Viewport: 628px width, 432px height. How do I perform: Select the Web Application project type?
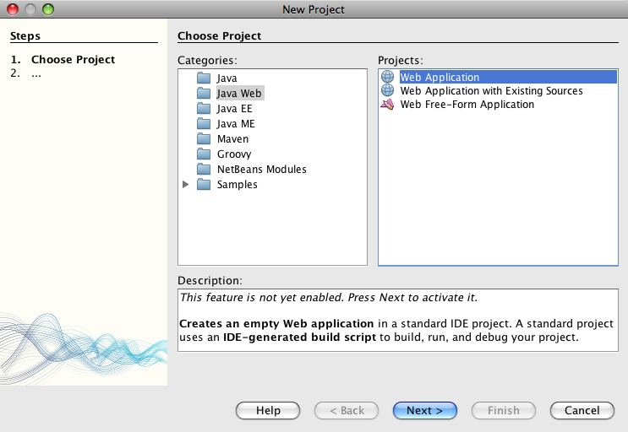coord(440,78)
